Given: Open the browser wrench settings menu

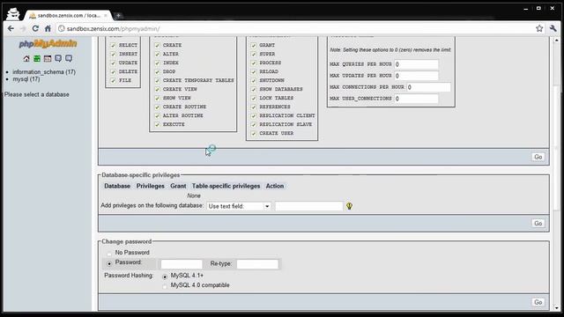Looking at the screenshot, I should click(553, 28).
